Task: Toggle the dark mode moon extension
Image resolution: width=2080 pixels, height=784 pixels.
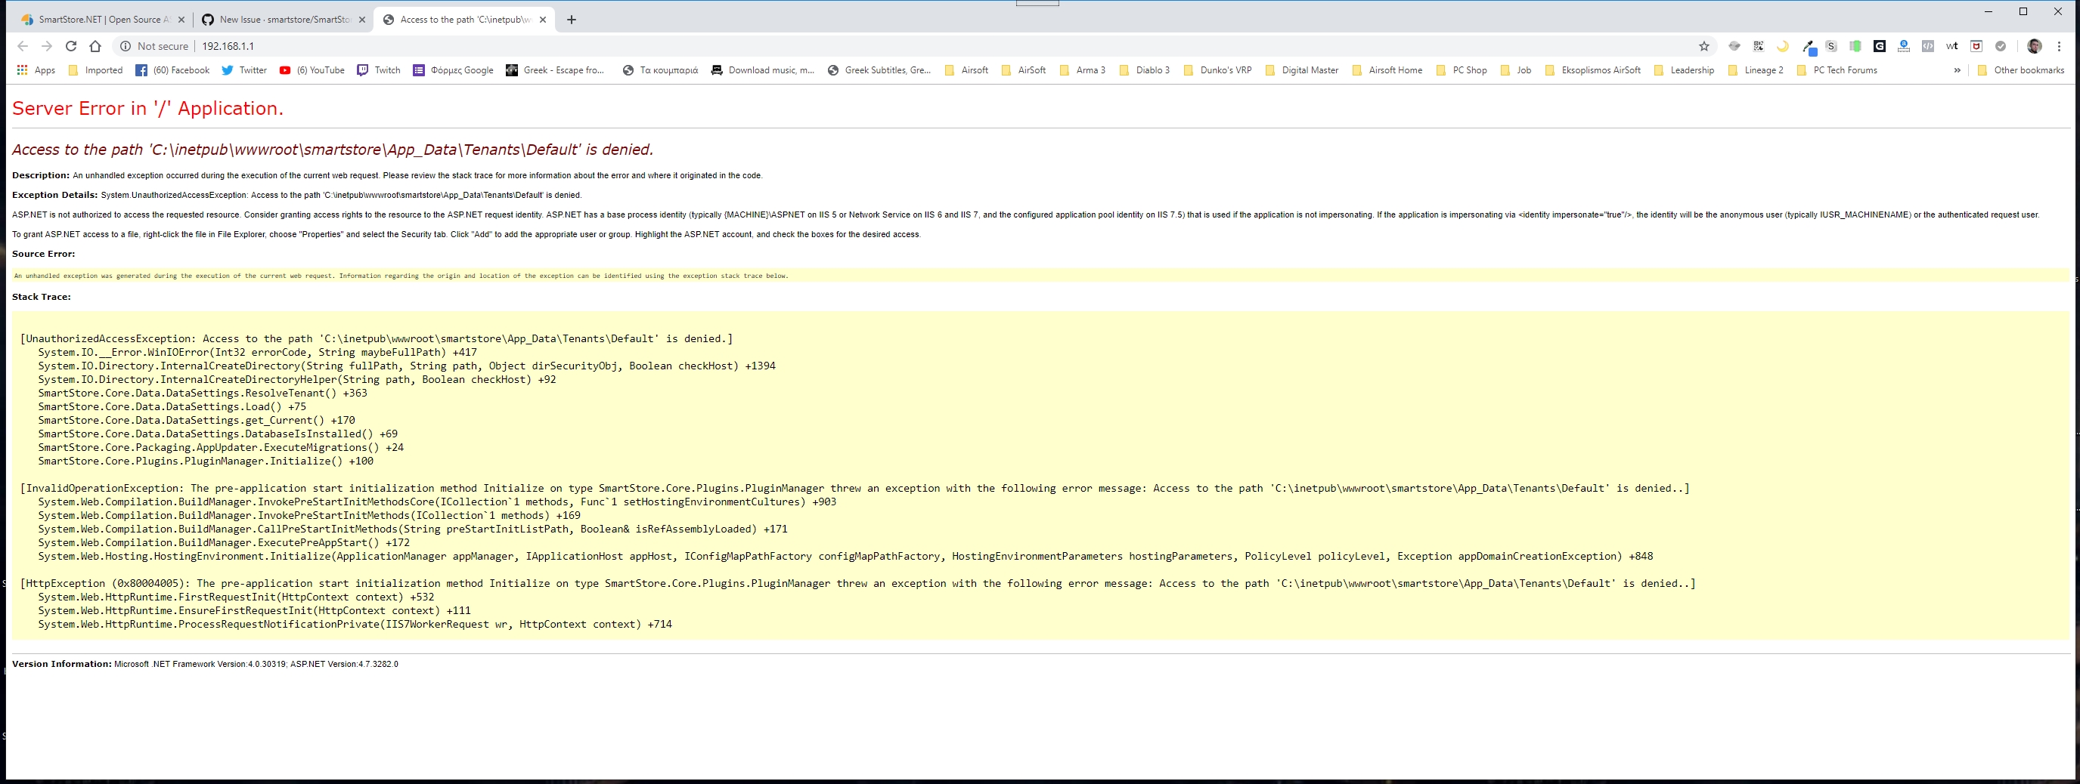Action: coord(1784,47)
